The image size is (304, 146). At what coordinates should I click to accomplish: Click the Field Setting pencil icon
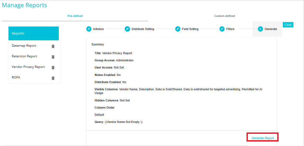click(x=178, y=29)
